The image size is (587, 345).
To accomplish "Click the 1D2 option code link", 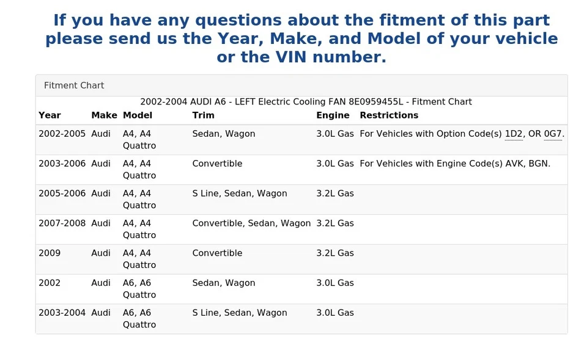I will tap(514, 134).
